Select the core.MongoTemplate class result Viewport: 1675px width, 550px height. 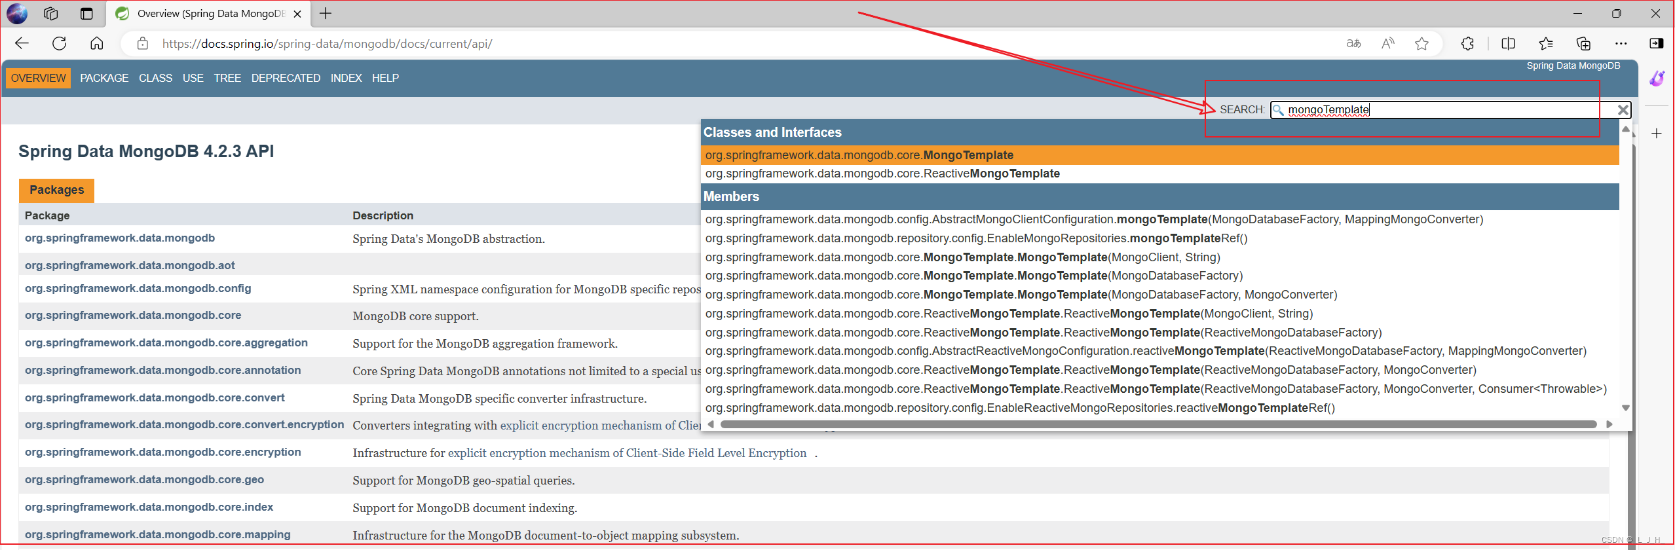coord(1160,155)
